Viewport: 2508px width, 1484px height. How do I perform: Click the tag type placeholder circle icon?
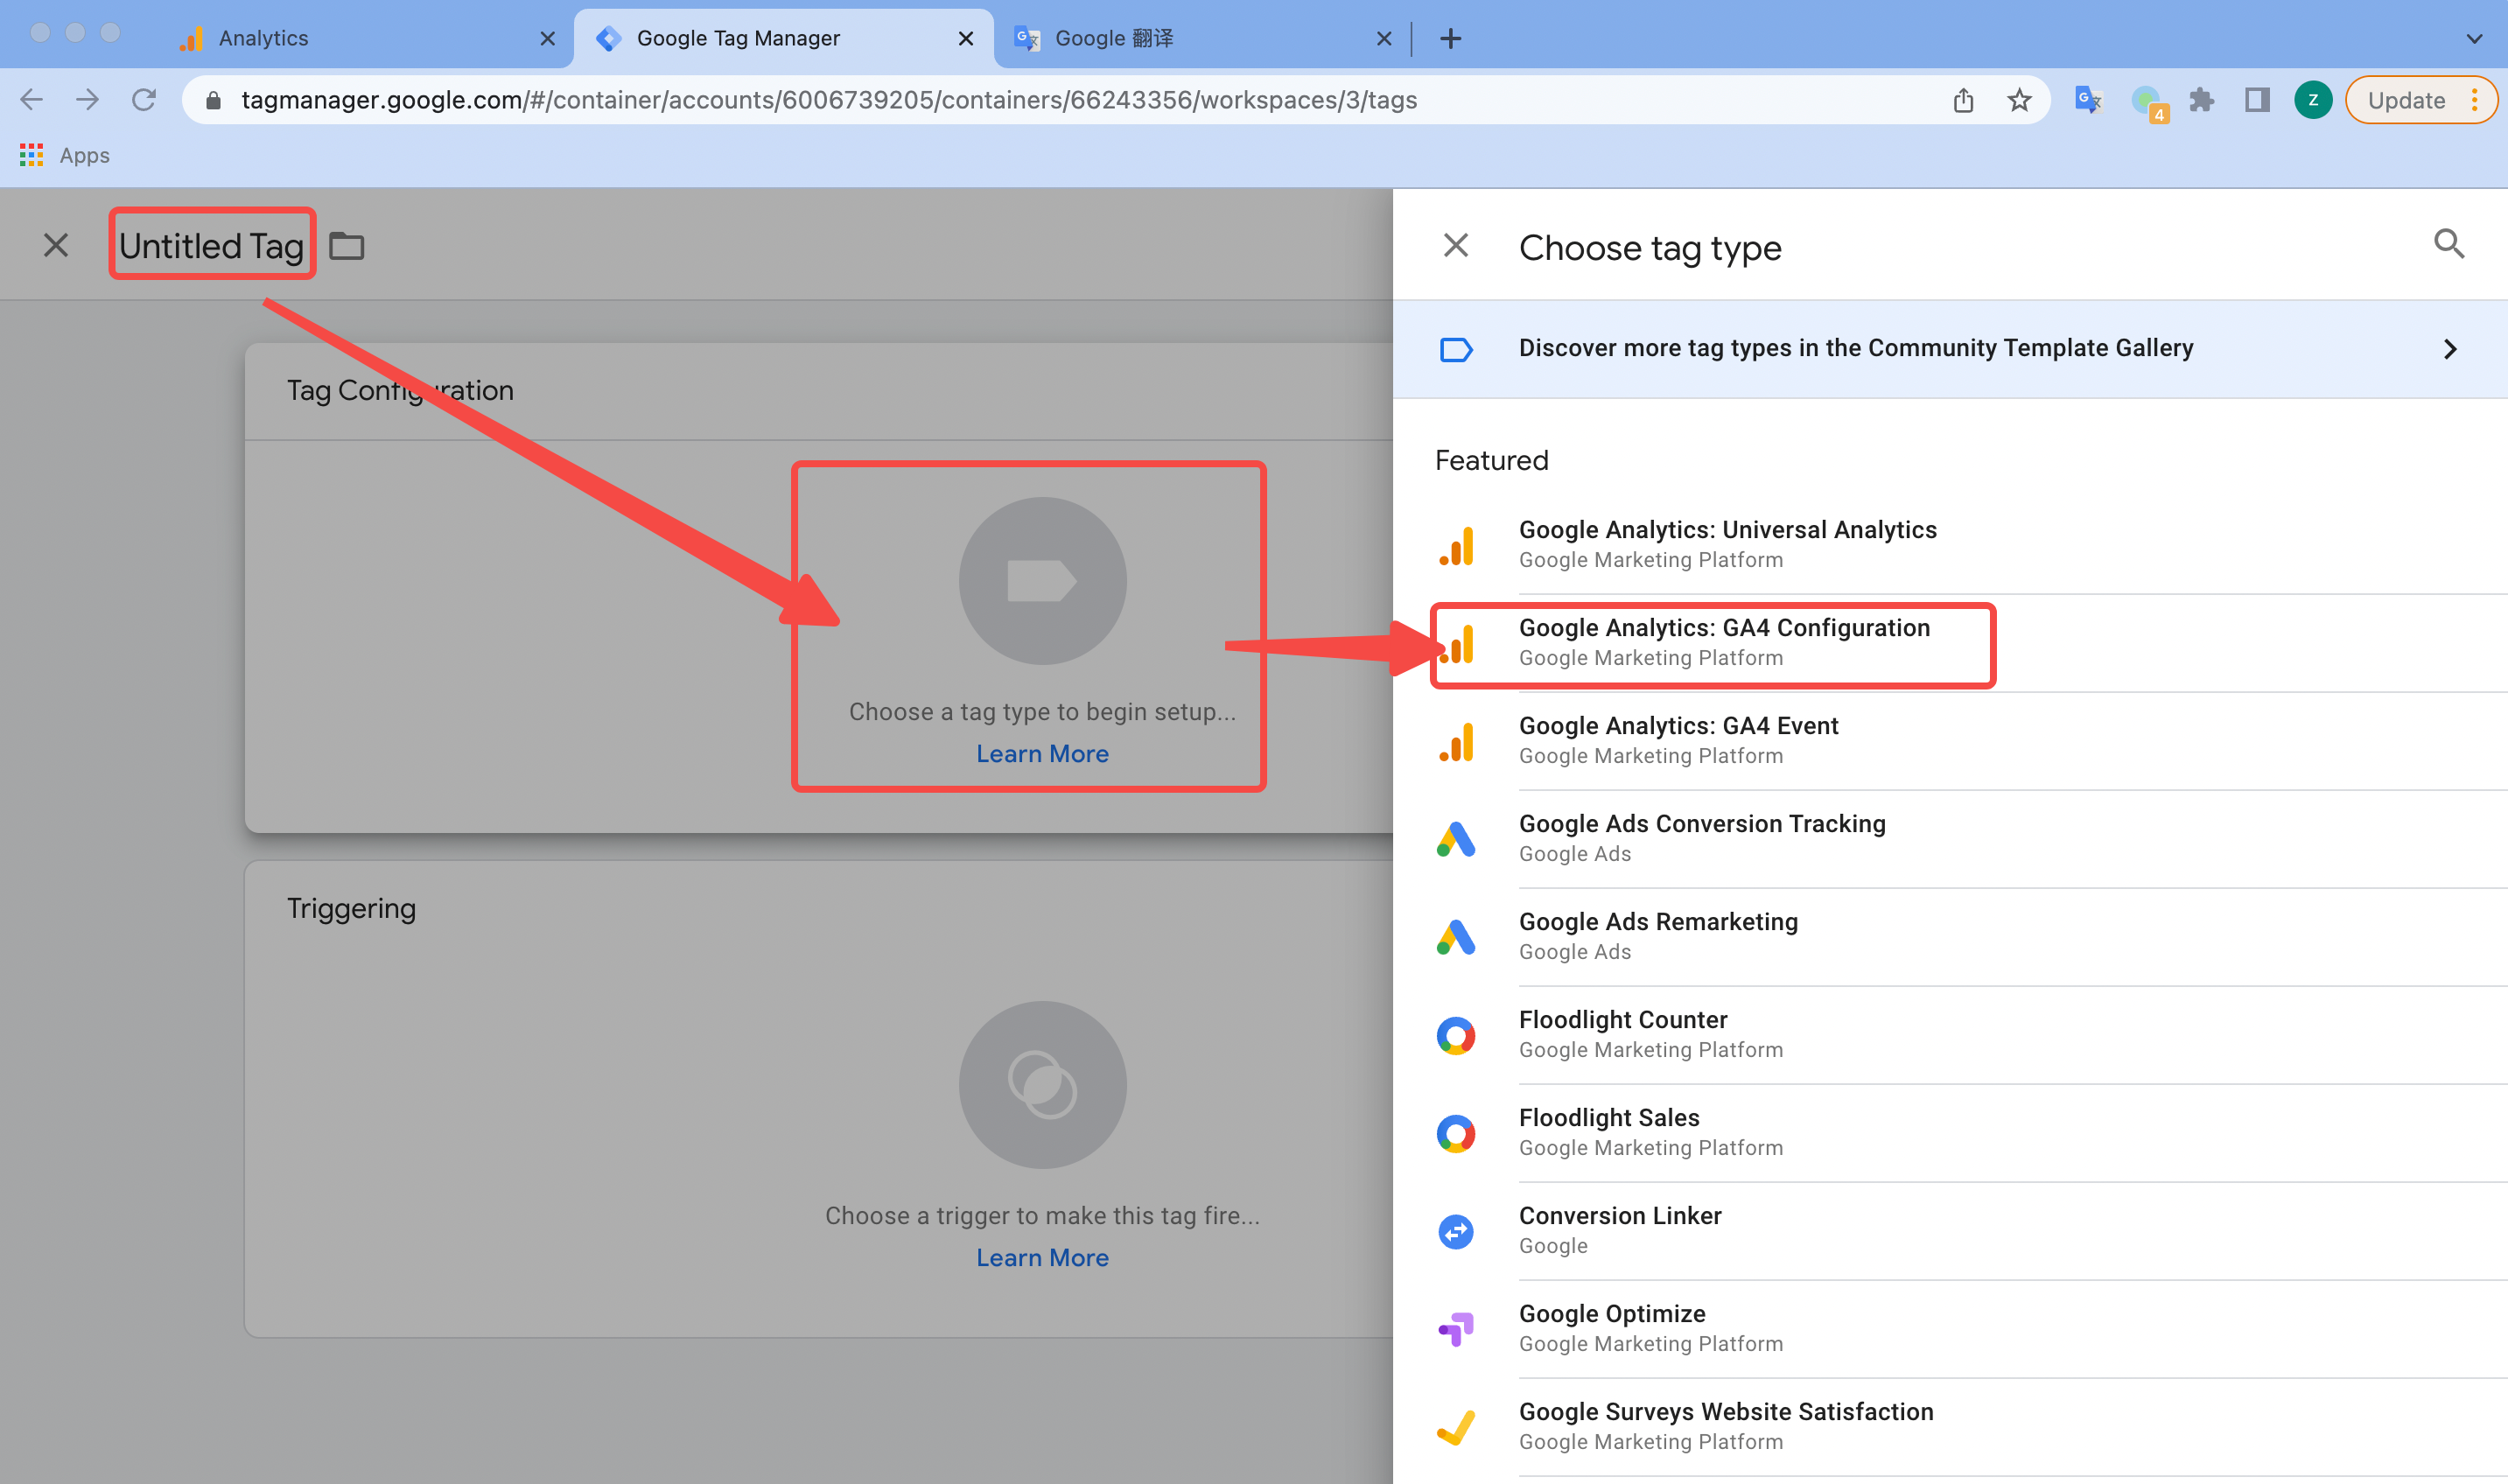click(1042, 580)
